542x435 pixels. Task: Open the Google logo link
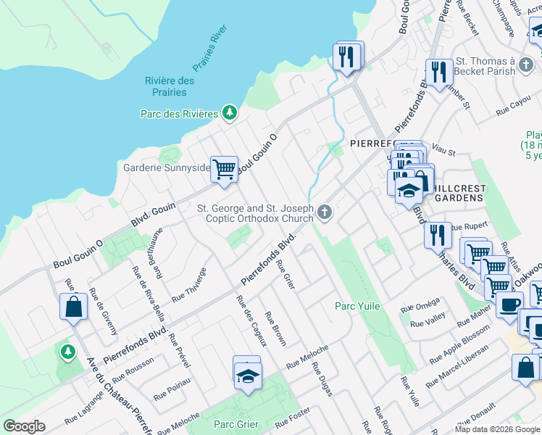click(24, 426)
